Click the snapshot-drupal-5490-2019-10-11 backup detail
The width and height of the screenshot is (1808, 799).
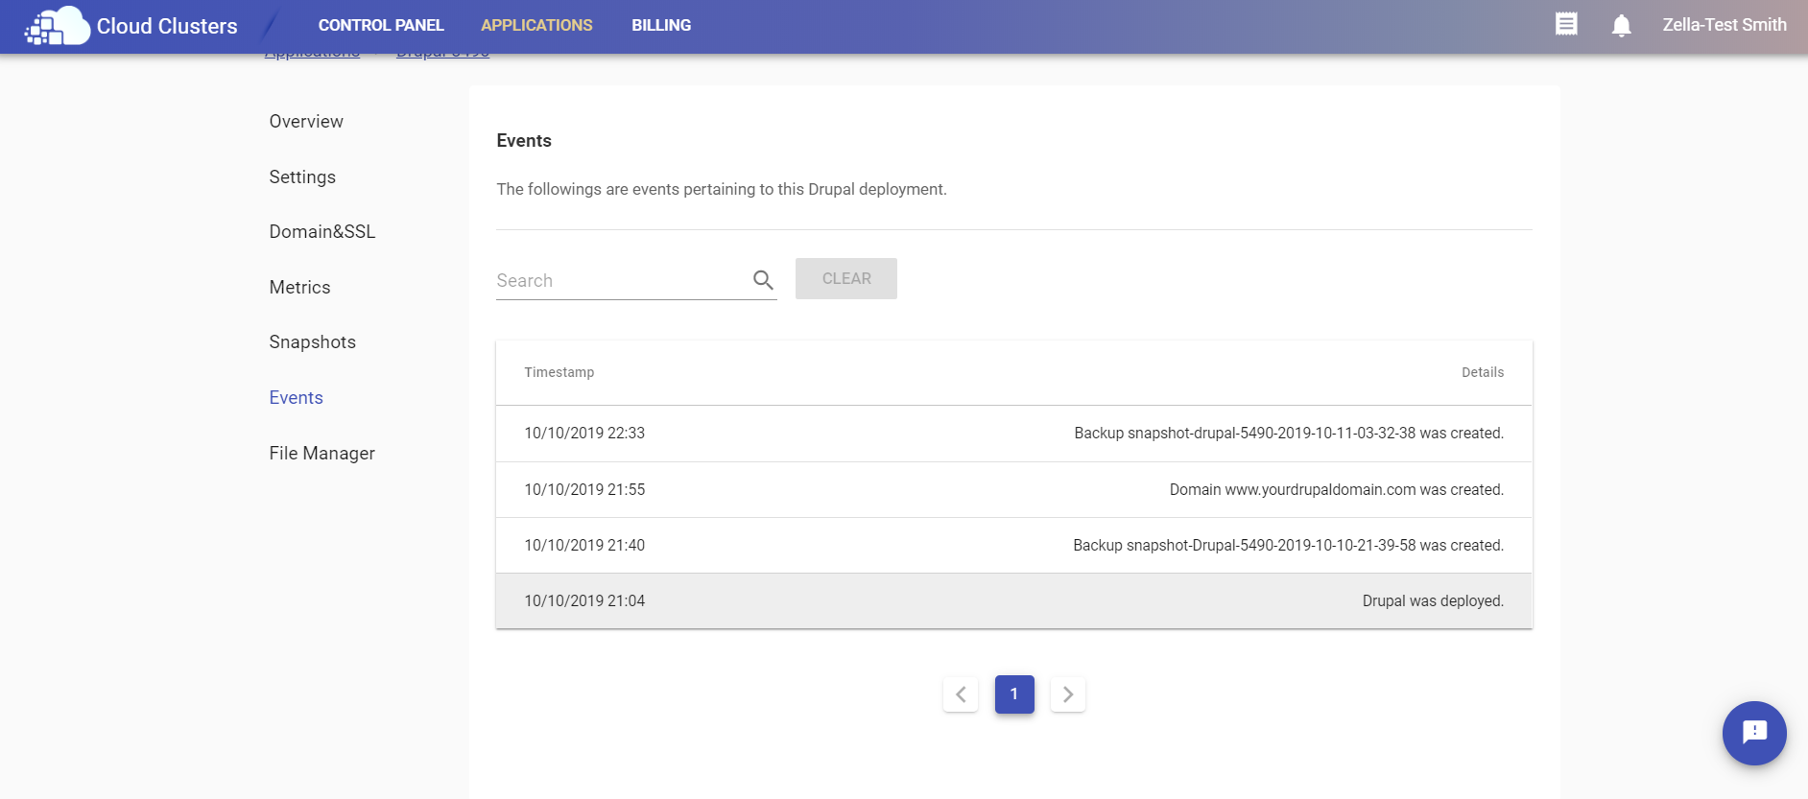(x=1289, y=434)
